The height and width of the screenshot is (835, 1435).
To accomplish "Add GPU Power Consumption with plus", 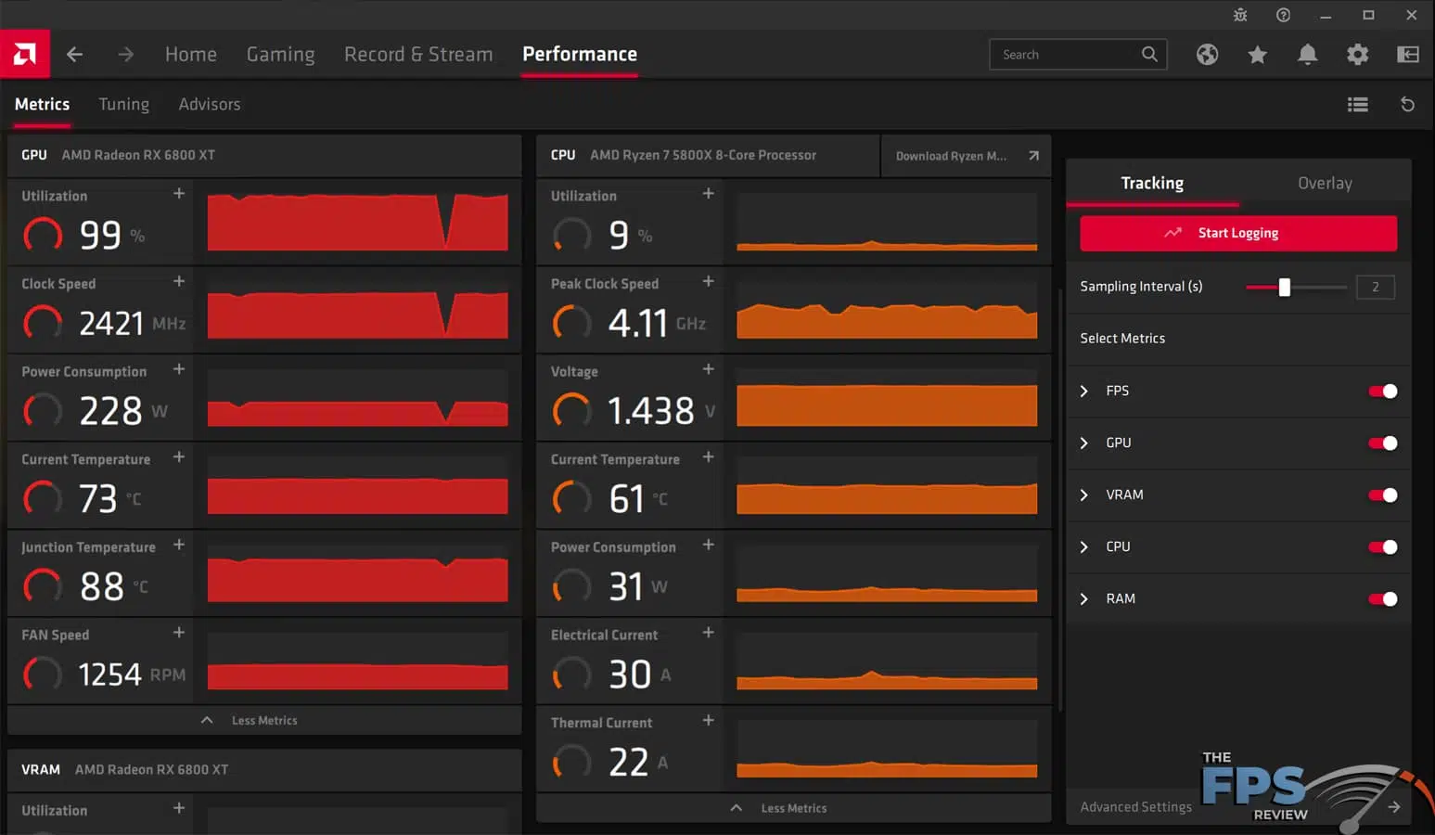I will pyautogui.click(x=179, y=369).
